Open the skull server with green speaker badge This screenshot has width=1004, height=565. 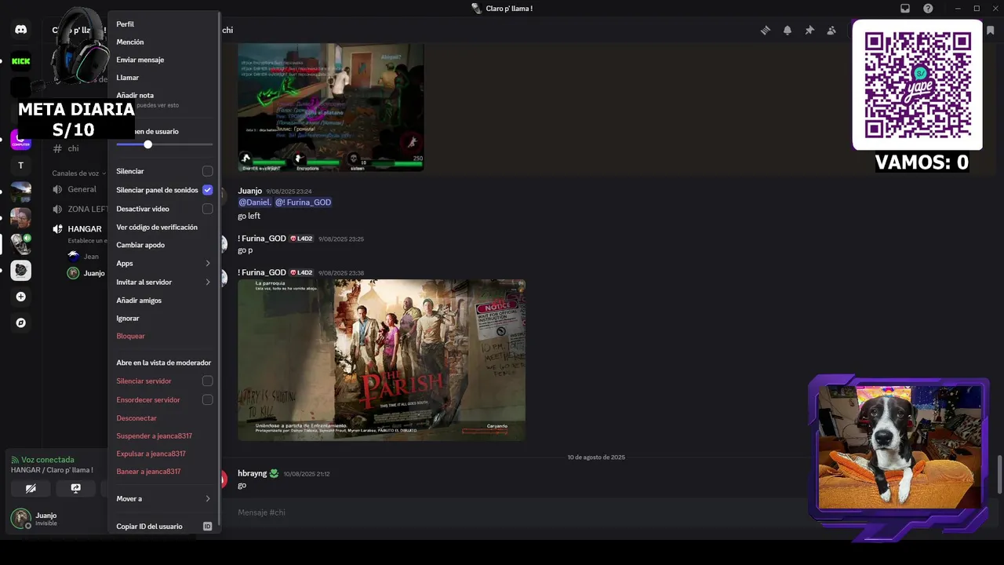tap(21, 244)
